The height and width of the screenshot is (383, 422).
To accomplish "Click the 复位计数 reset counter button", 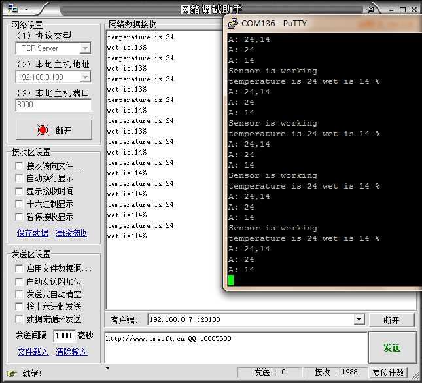I will [x=389, y=373].
